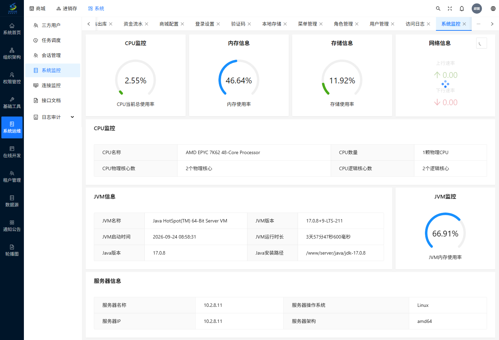Click Java path /www/server/java/jdk-17.0.8
The height and width of the screenshot is (340, 499).
341,253
